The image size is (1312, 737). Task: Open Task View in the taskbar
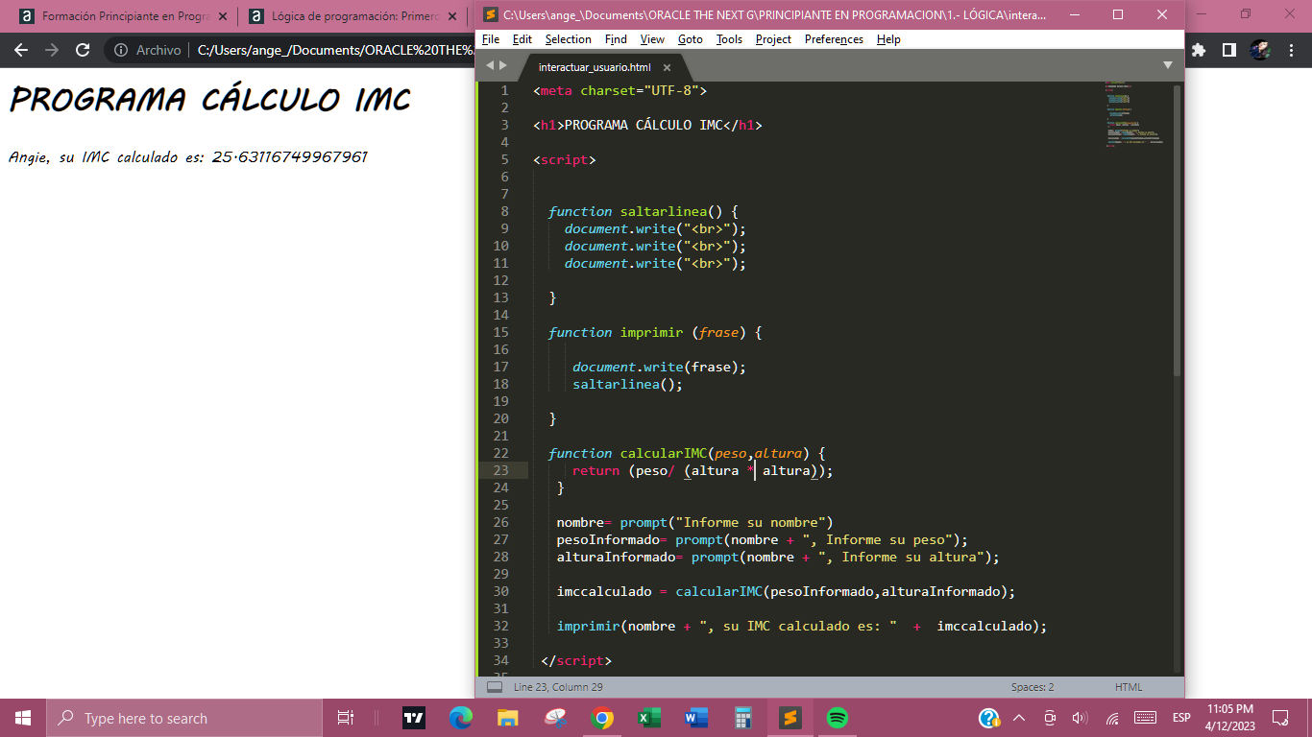coord(346,718)
